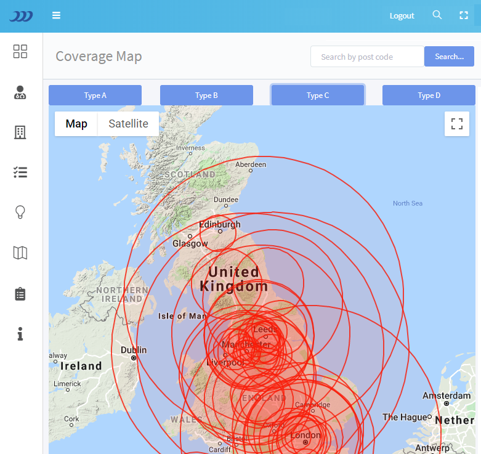Viewport: 481px width, 454px height.
Task: Open the search magnifier icon in header
Action: coord(437,15)
